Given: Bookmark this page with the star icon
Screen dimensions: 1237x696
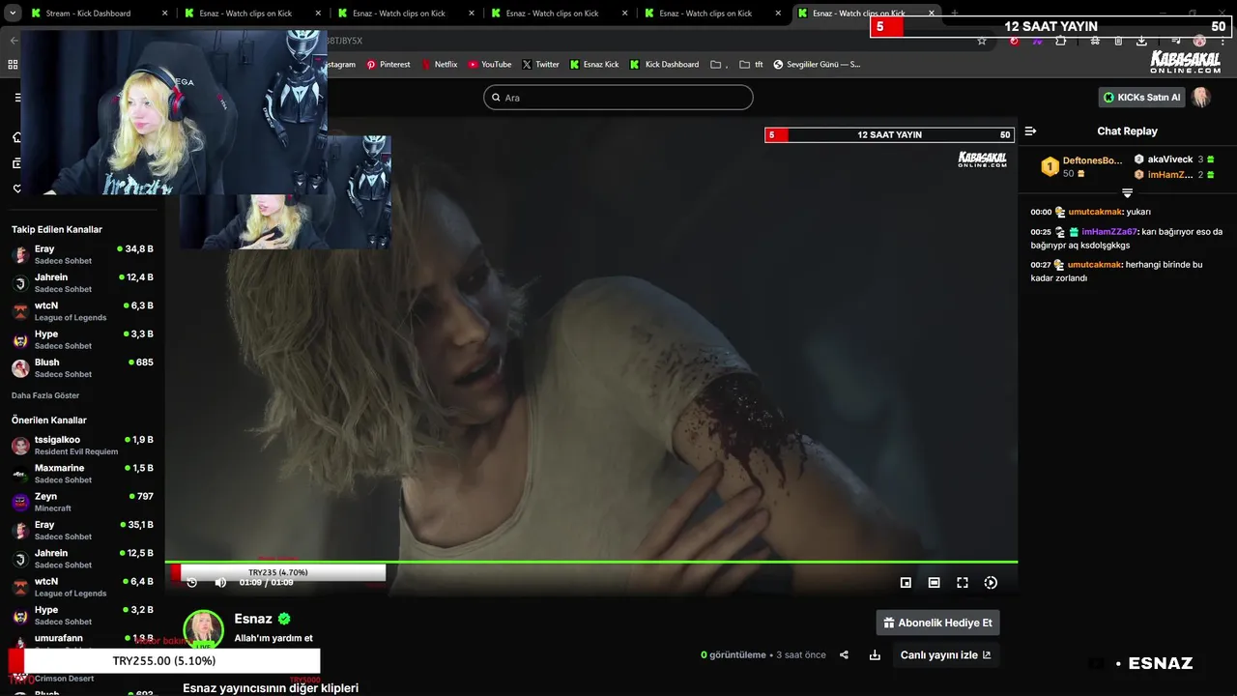Looking at the screenshot, I should 982,41.
